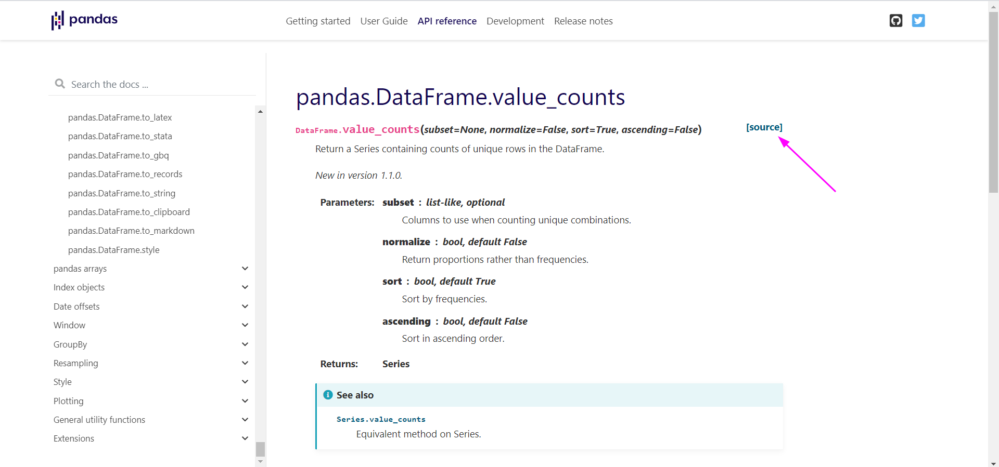Open the [source] link

764,127
